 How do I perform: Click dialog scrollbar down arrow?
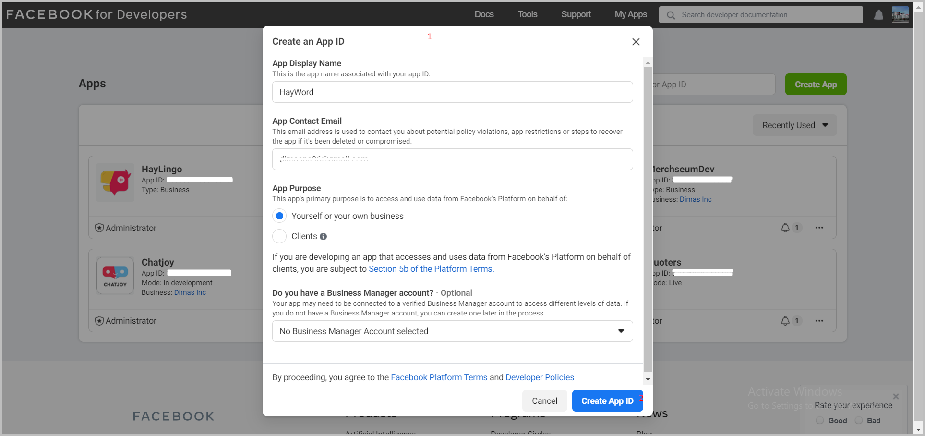click(x=648, y=379)
